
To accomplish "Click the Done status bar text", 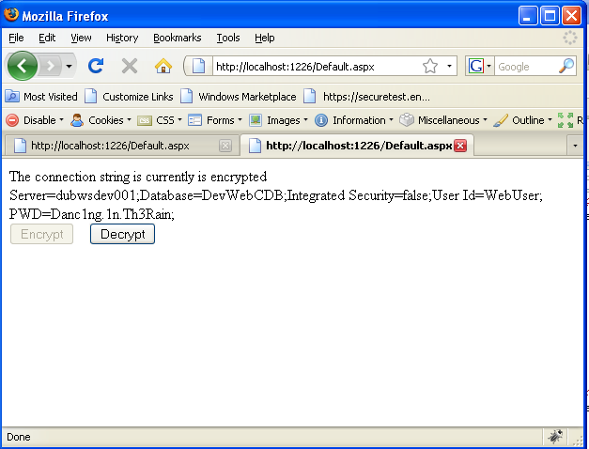I will pos(19,437).
